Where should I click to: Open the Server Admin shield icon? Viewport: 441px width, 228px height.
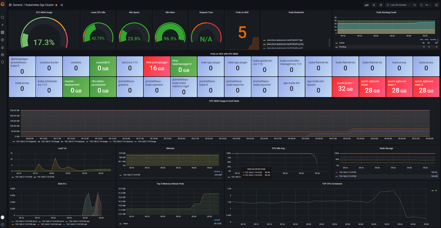tap(3, 62)
